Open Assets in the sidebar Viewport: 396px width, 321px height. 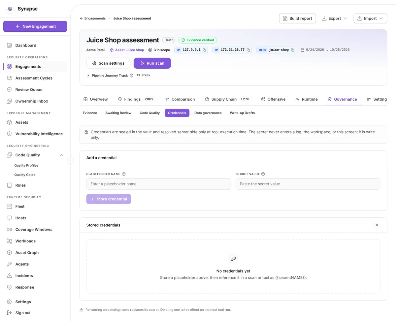35,122
